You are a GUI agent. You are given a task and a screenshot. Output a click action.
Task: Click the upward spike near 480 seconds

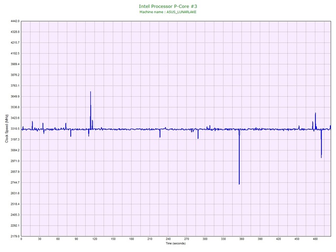pos(315,121)
